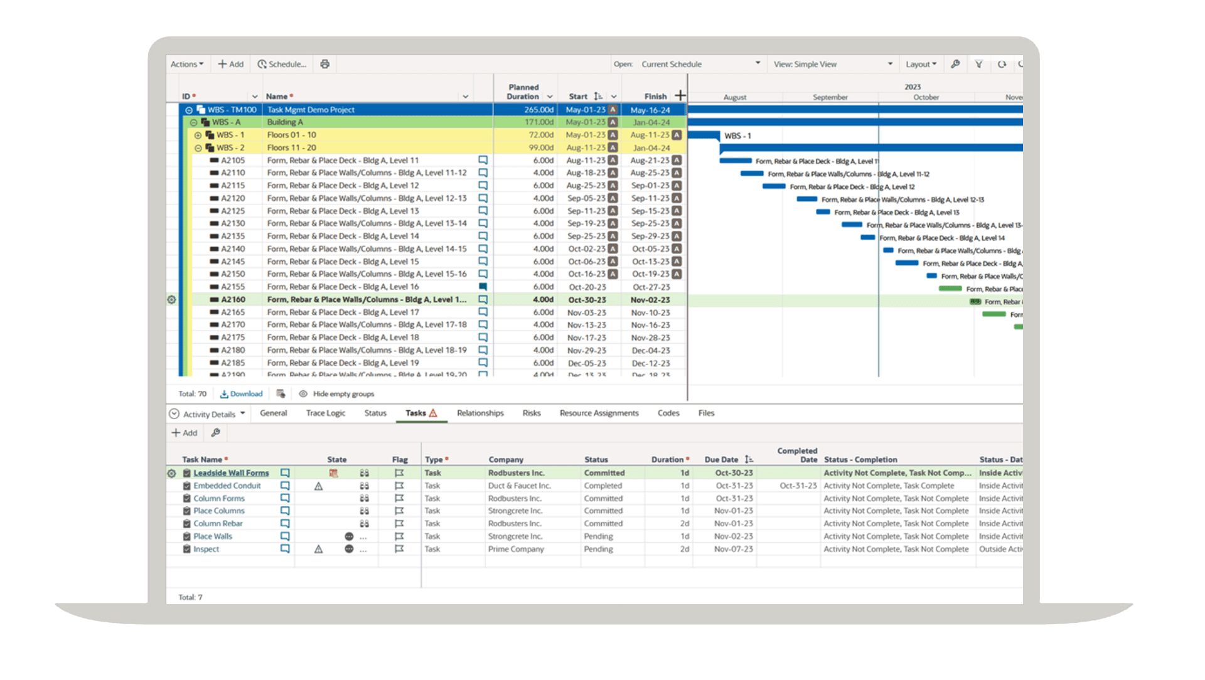Click the green Gantt bar for A2155
1205x680 pixels.
click(950, 289)
